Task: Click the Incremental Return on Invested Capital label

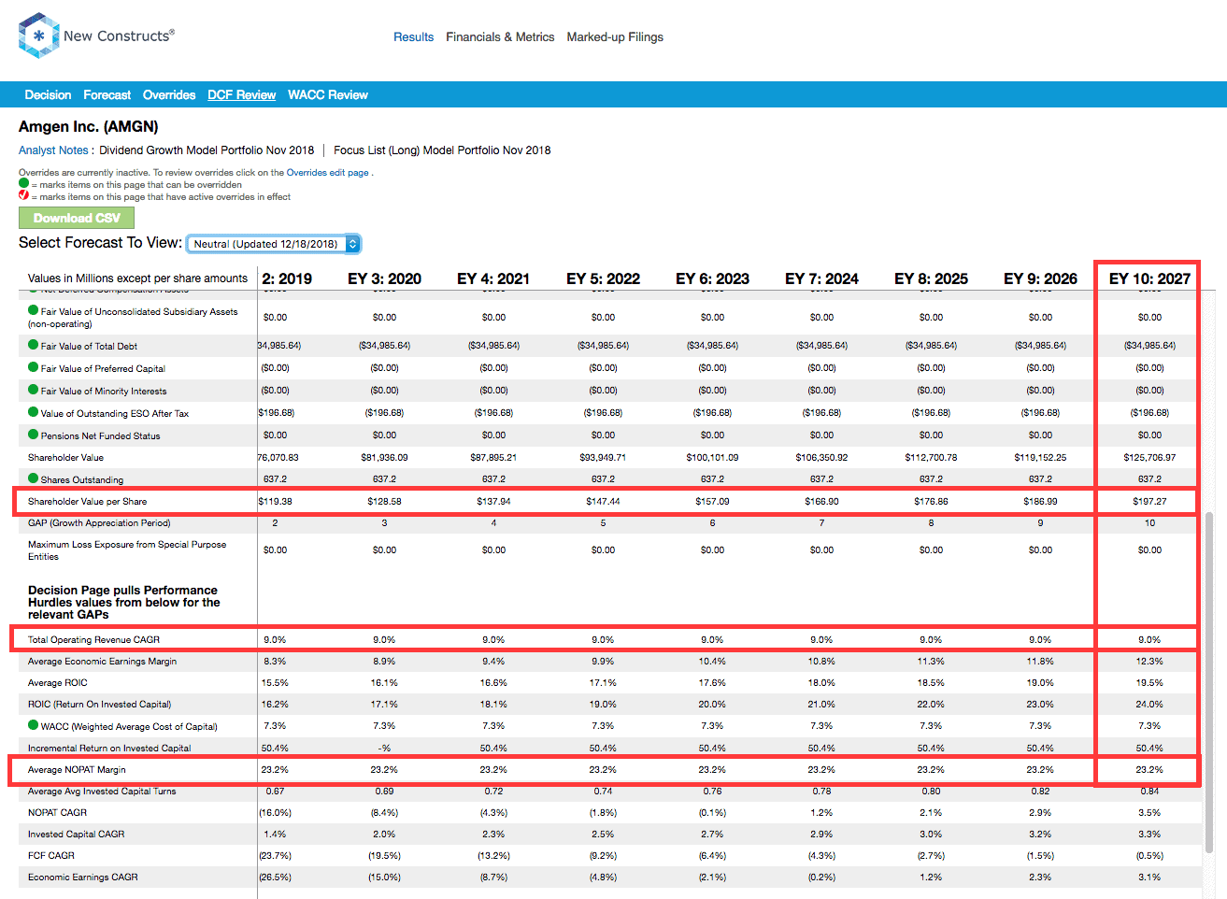Action: point(109,749)
